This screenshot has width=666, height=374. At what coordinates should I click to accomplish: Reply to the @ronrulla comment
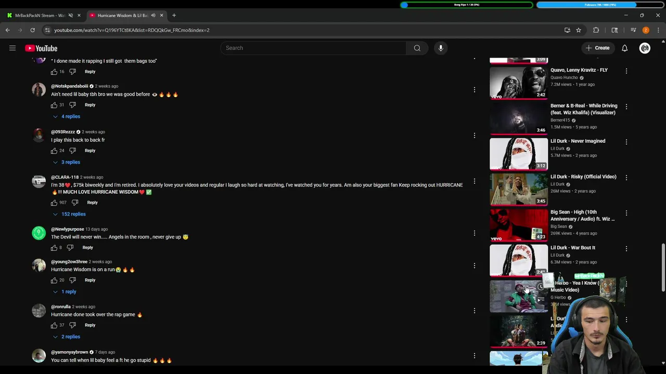(90, 325)
